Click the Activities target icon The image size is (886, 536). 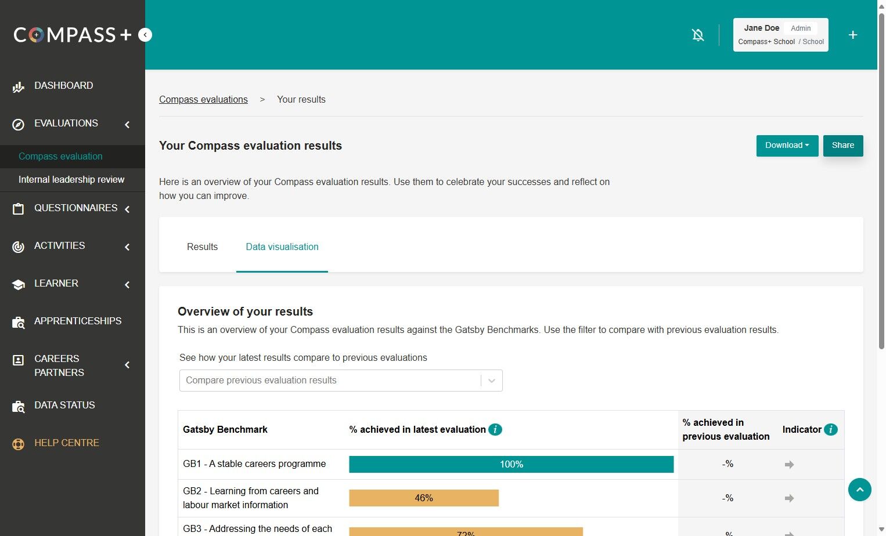pyautogui.click(x=19, y=247)
